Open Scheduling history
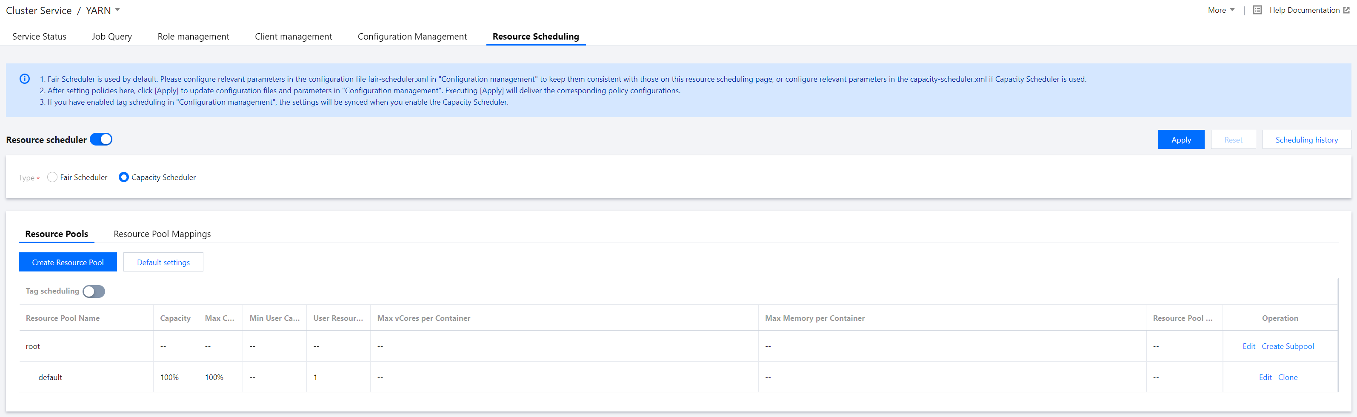This screenshot has height=417, width=1357. [x=1306, y=140]
